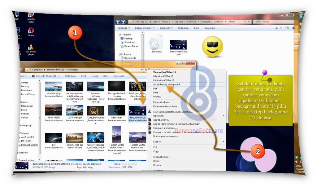Select win7 sp1 (C:) in sidebar
This screenshot has width=317, height=186.
[x=27, y=137]
